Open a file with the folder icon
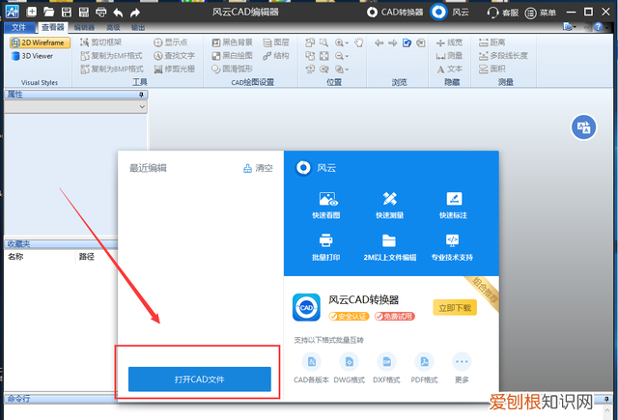This screenshot has height=420, width=618. (x=49, y=12)
